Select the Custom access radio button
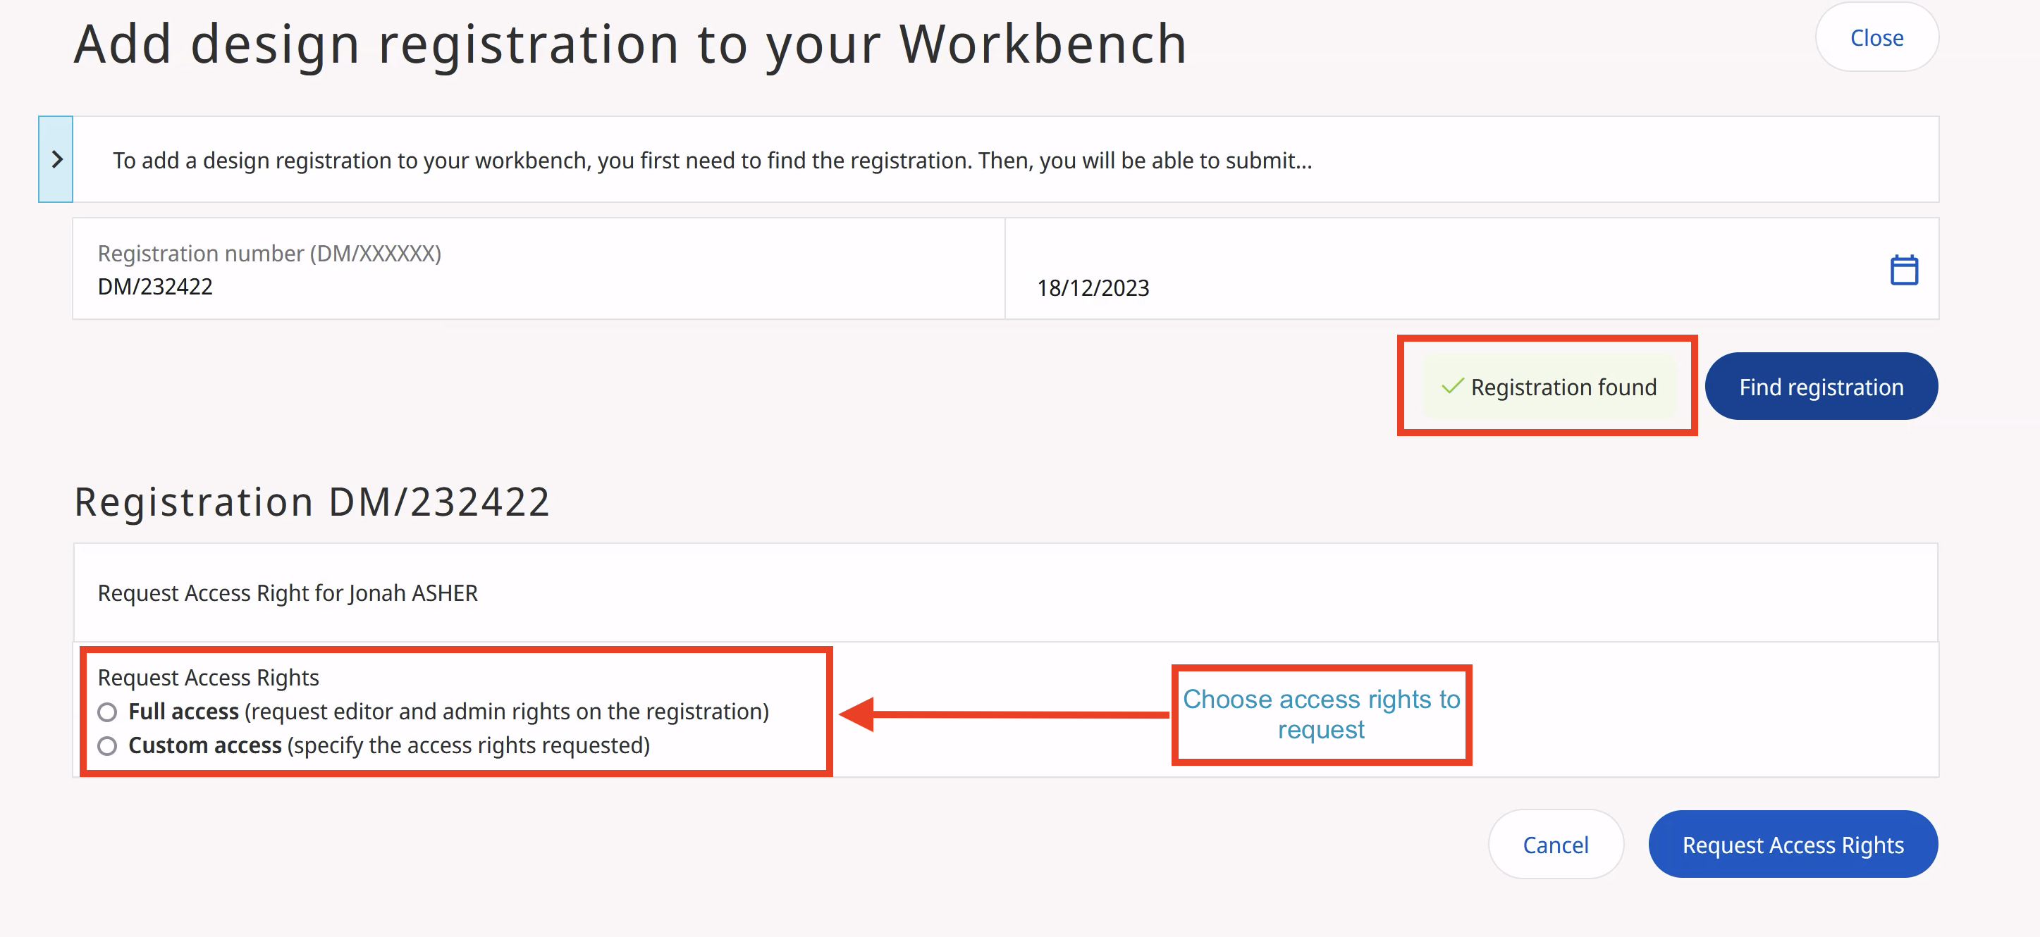 (x=108, y=745)
